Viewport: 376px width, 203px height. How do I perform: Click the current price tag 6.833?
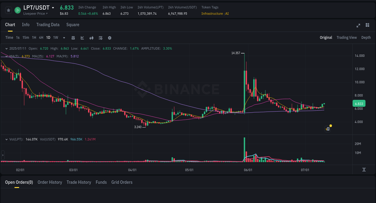point(358,103)
